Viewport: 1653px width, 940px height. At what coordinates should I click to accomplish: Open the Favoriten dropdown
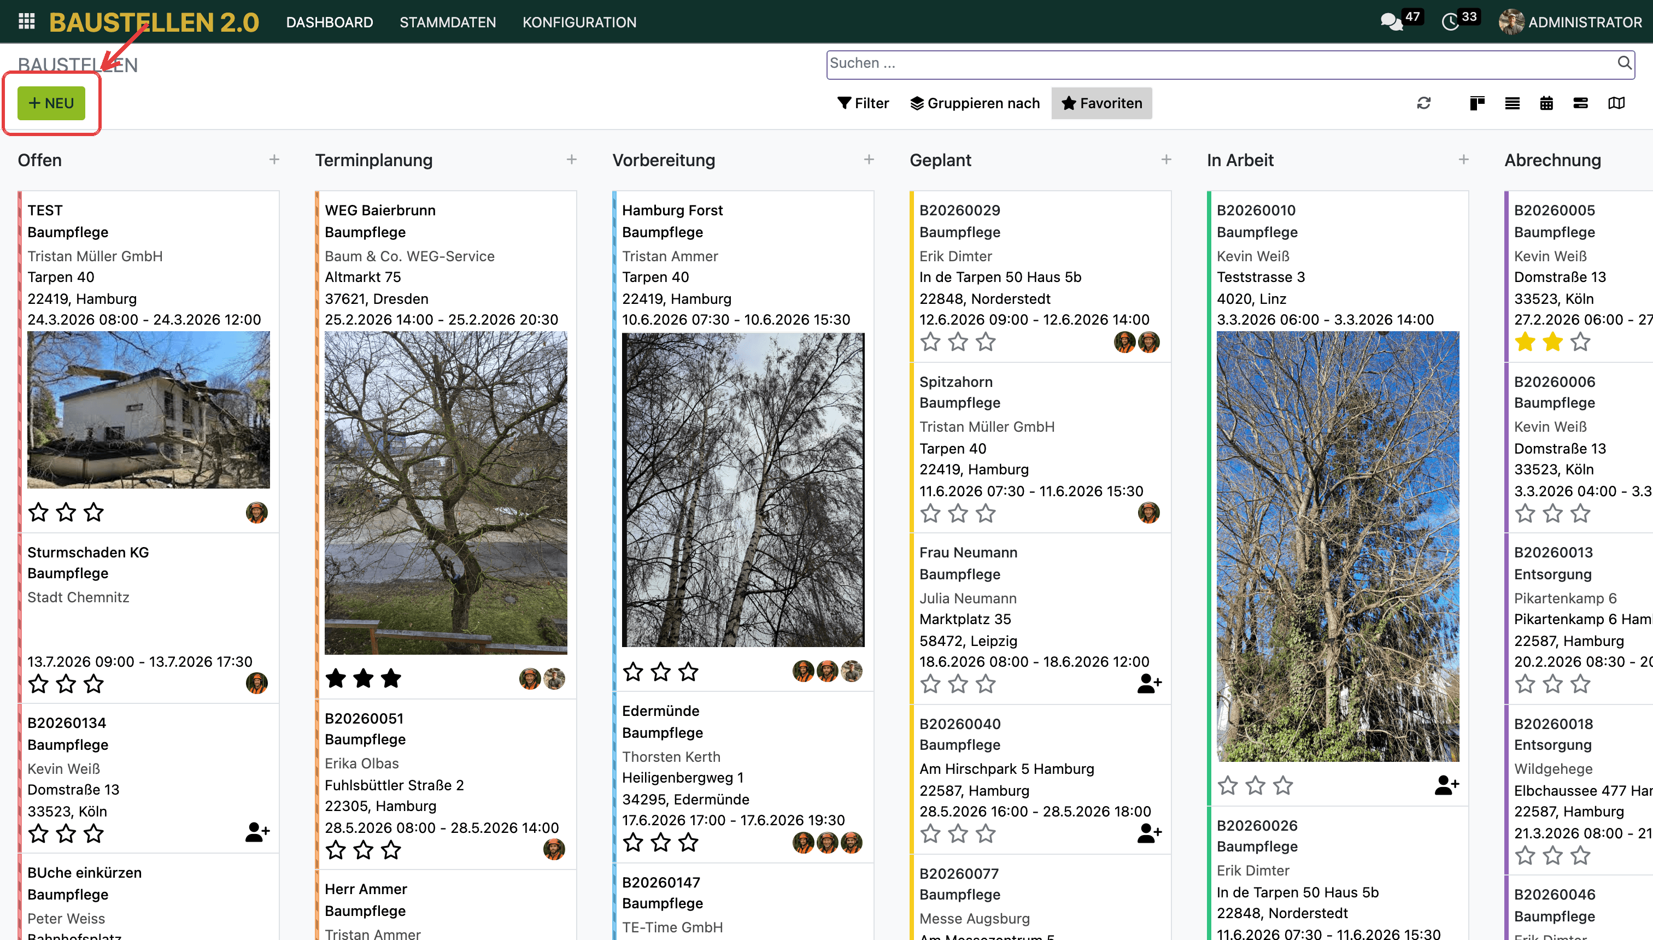click(1101, 103)
